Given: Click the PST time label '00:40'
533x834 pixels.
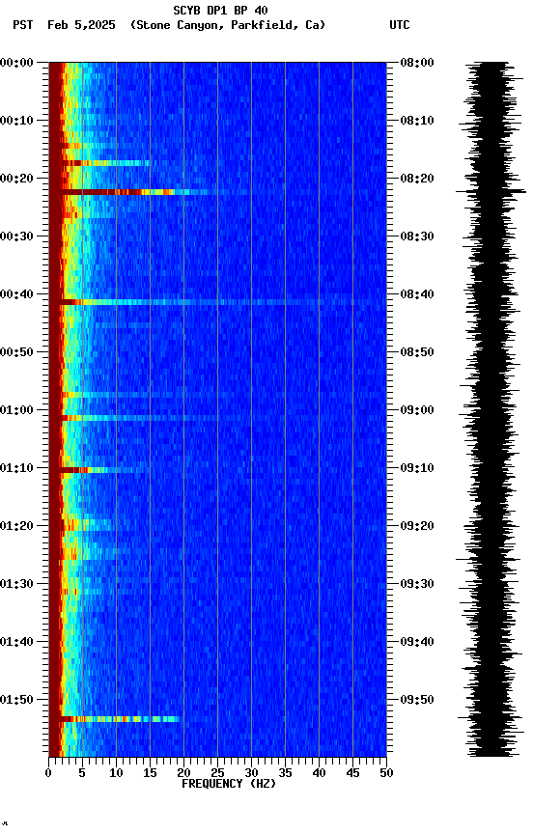Looking at the screenshot, I should (x=16, y=294).
